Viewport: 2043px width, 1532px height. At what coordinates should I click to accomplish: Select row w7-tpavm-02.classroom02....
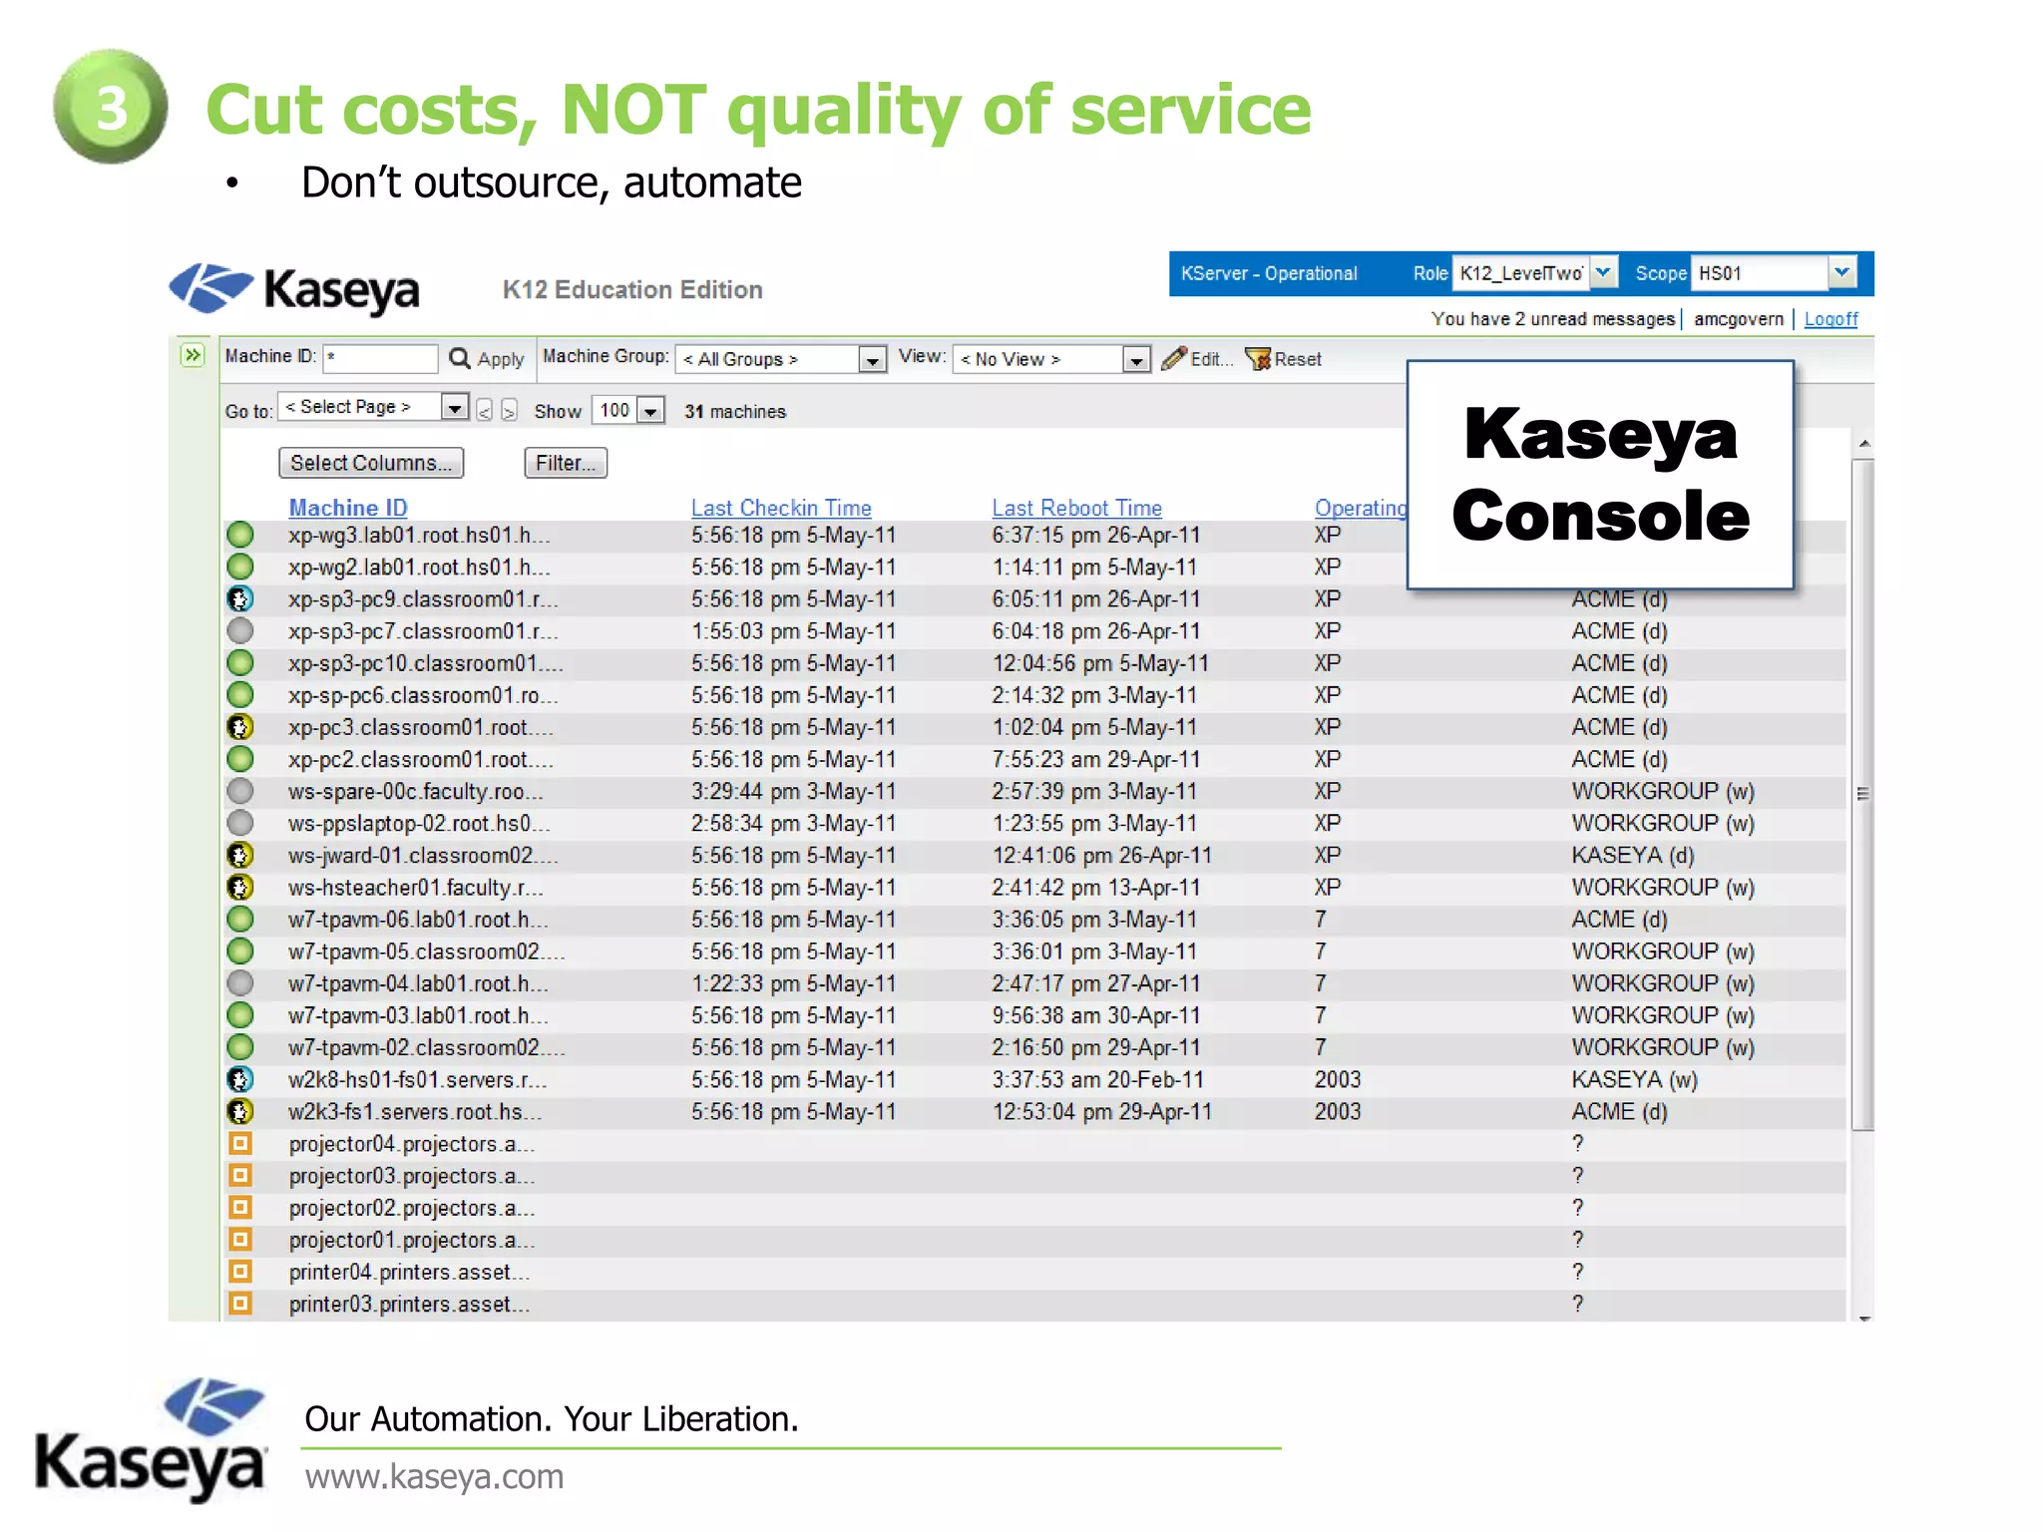pyautogui.click(x=1033, y=1047)
